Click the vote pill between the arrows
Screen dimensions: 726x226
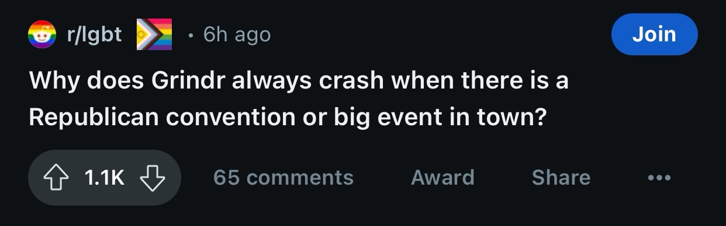[x=105, y=178]
